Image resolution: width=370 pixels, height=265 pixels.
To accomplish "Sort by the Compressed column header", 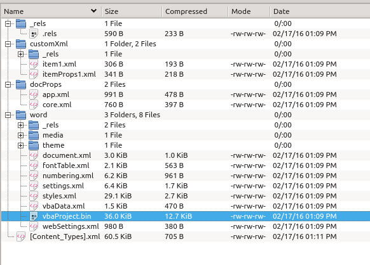I will (195, 11).
